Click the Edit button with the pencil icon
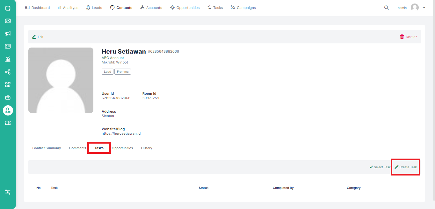Viewport: 435px width, 209px height. coord(38,37)
